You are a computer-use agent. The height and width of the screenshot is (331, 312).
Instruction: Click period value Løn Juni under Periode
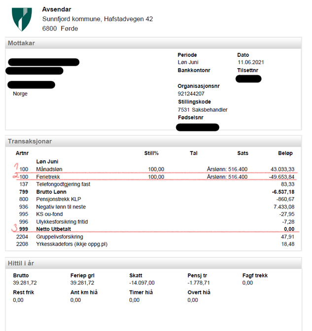(x=188, y=62)
